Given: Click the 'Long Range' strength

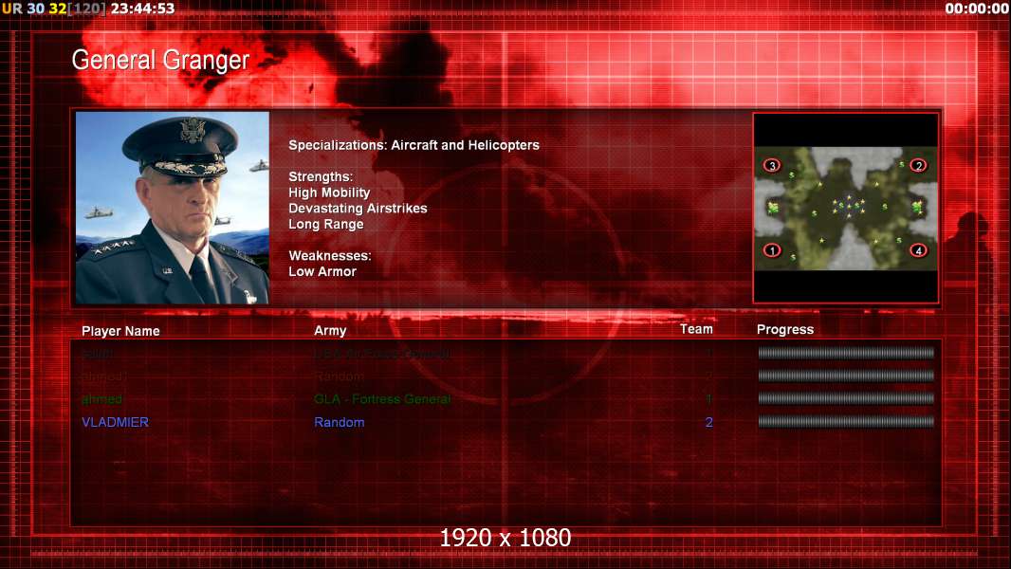Looking at the screenshot, I should point(325,224).
